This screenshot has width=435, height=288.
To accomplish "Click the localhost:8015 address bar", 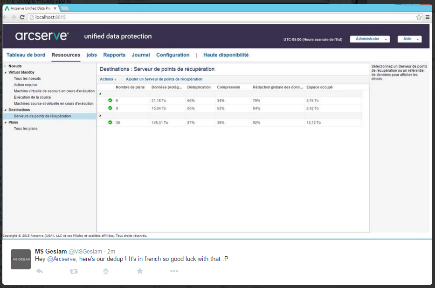I will pyautogui.click(x=222, y=17).
